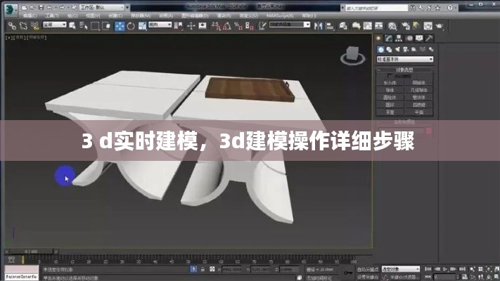Click the 茶壶 teapot button
The height and width of the screenshot is (281, 500).
point(390,110)
